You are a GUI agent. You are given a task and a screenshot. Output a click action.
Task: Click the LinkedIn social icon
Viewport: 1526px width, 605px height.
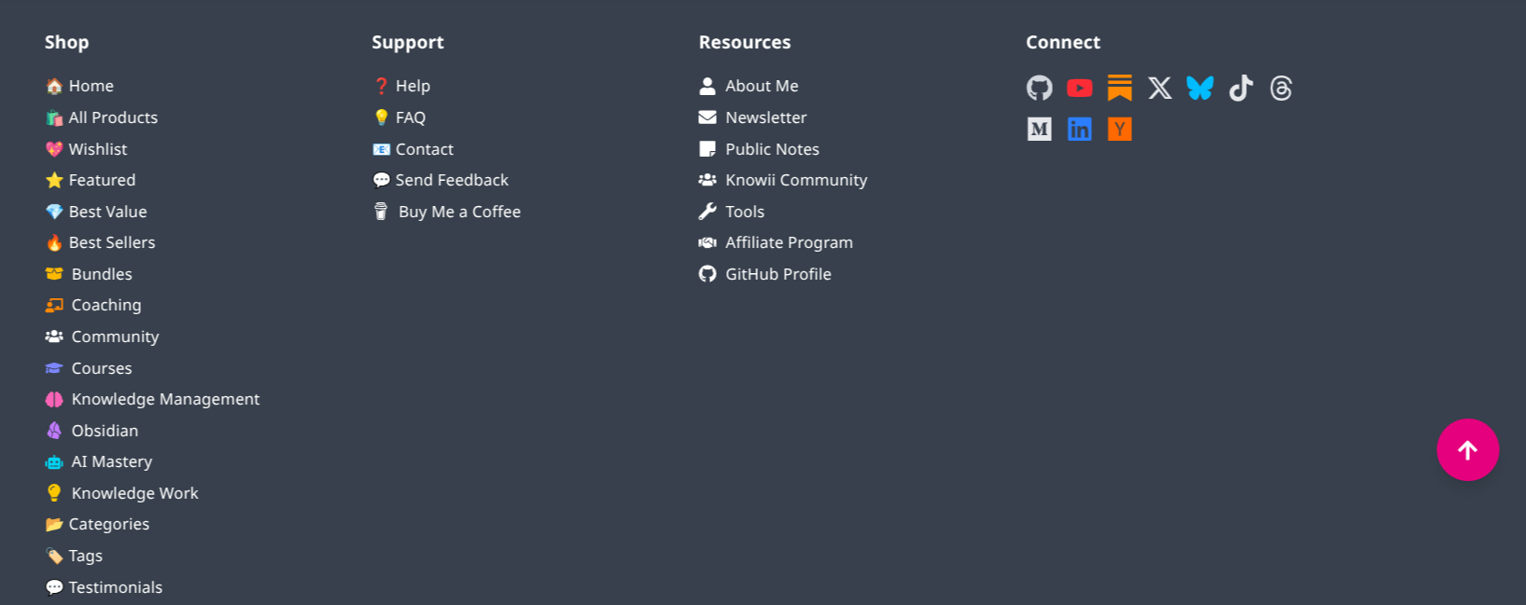(x=1079, y=129)
